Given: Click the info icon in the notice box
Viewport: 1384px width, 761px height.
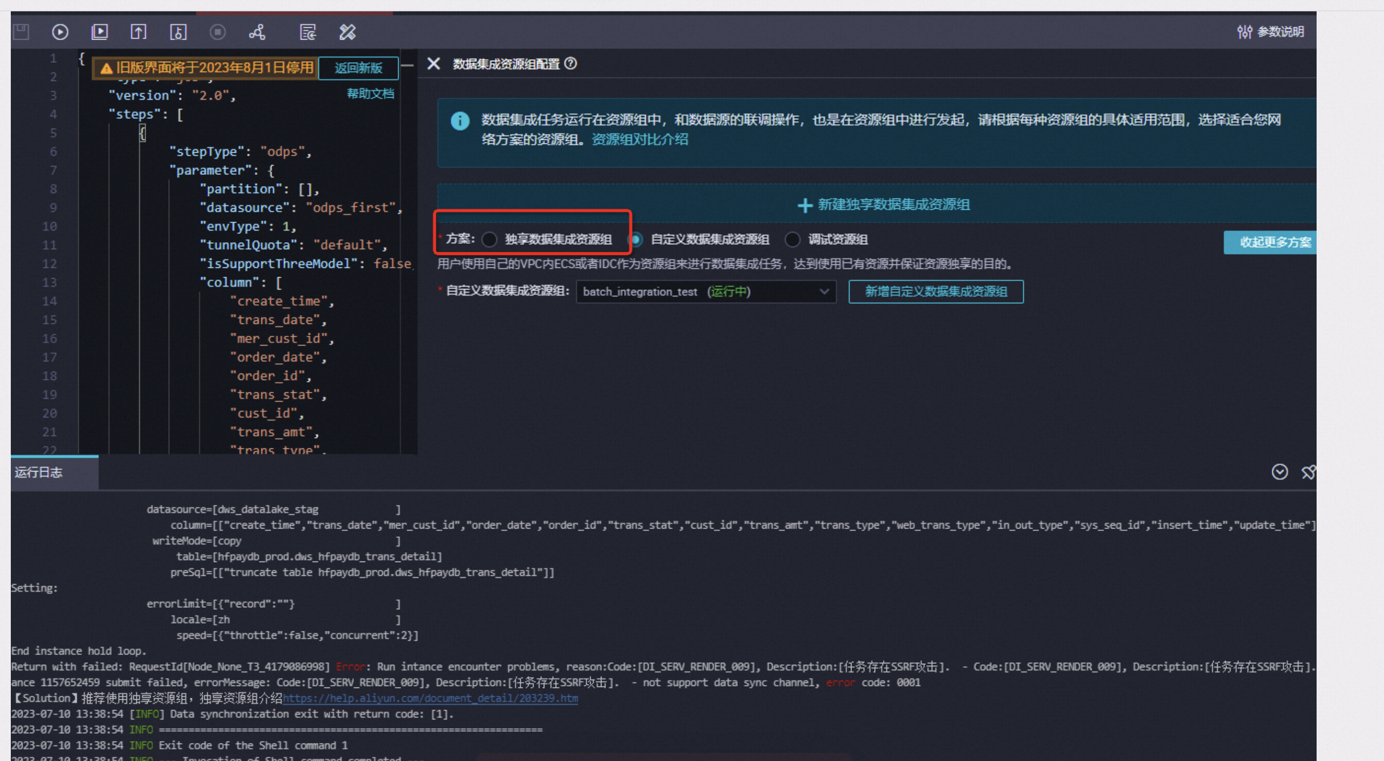Looking at the screenshot, I should [460, 121].
